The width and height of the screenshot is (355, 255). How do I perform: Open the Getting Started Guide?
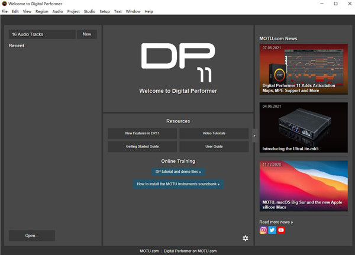click(142, 146)
